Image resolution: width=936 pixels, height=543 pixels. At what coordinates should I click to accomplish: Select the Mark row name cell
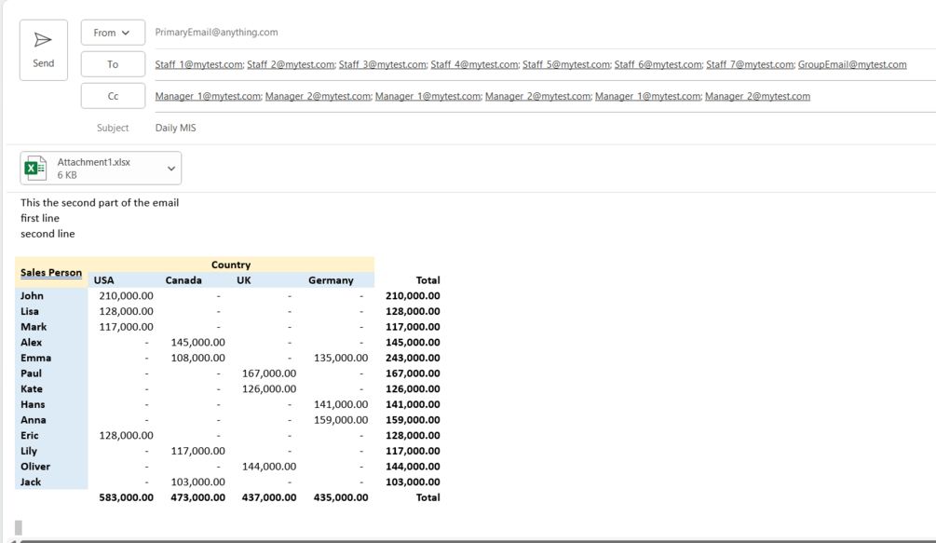click(51, 327)
